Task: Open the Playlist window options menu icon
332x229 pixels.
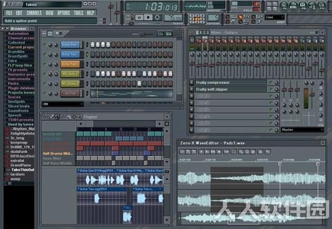Action: click(x=45, y=117)
